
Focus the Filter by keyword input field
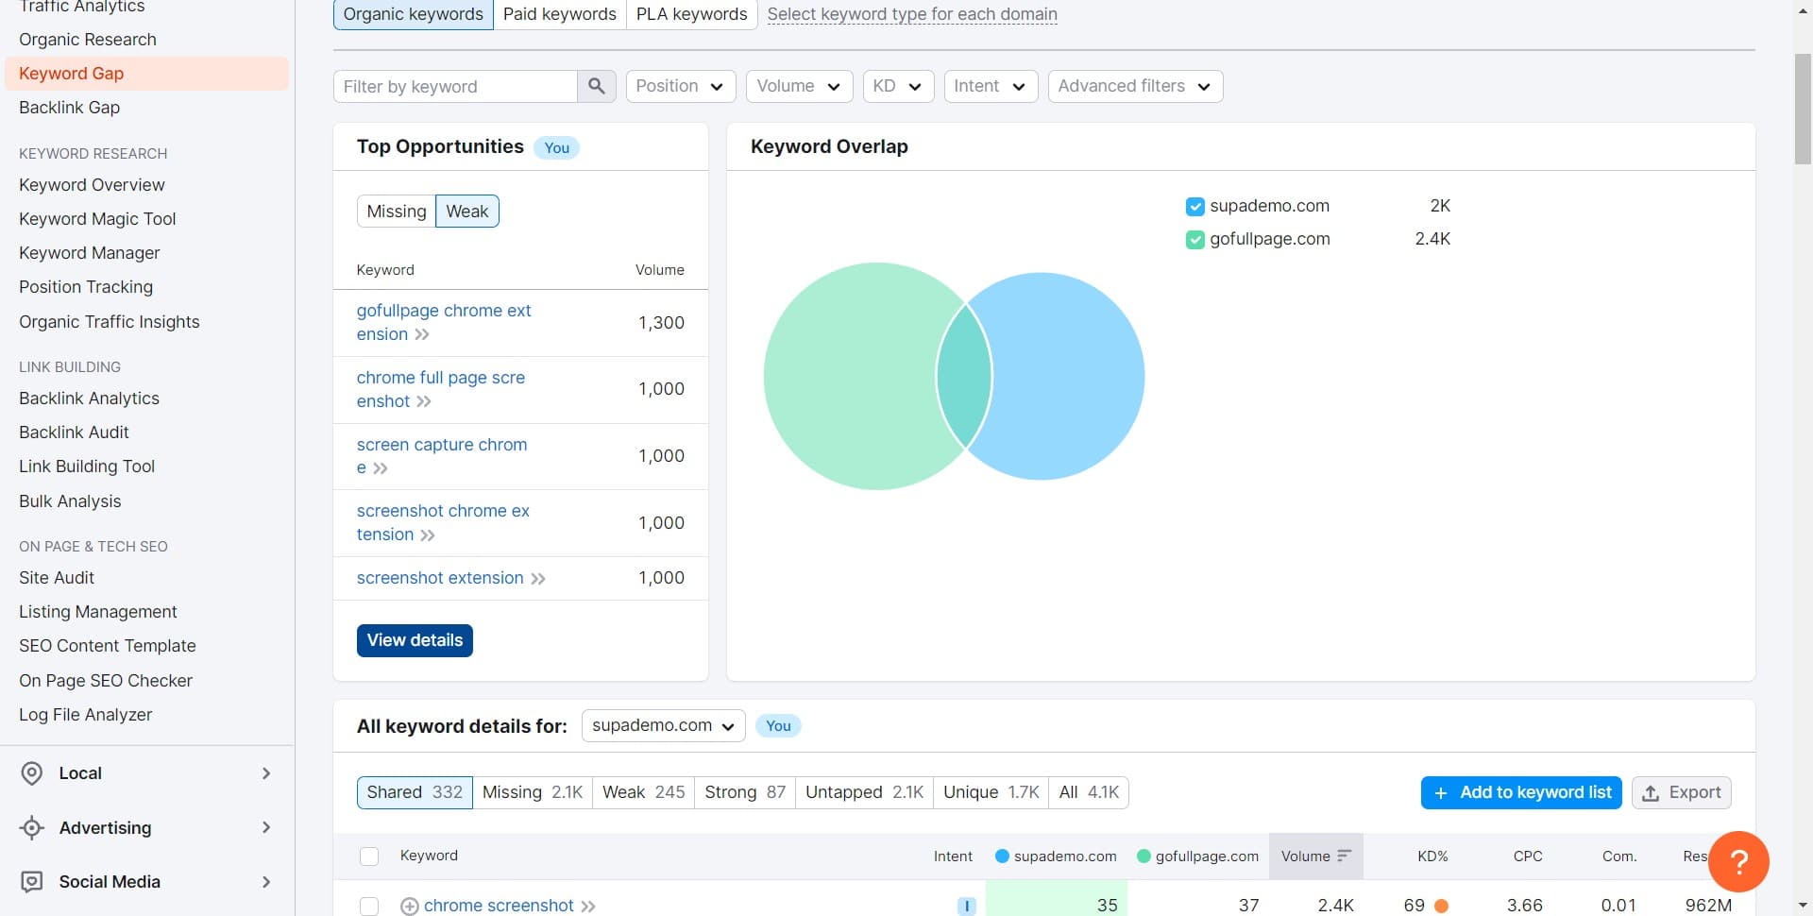tap(455, 86)
